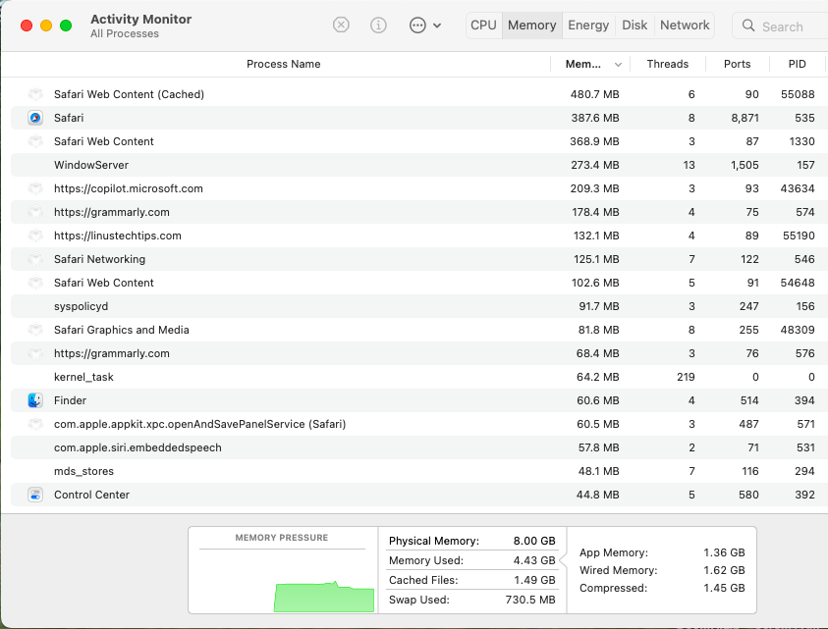Click the 480.7 MB memory value

click(x=594, y=94)
